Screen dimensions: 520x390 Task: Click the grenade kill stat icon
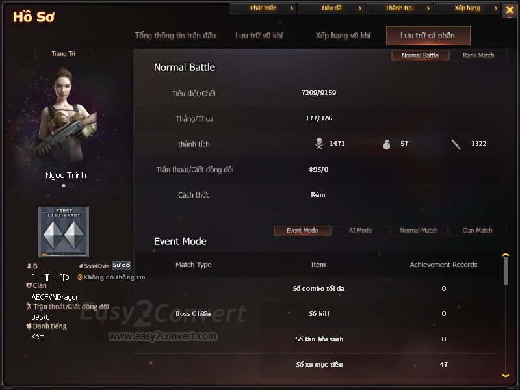pos(386,144)
